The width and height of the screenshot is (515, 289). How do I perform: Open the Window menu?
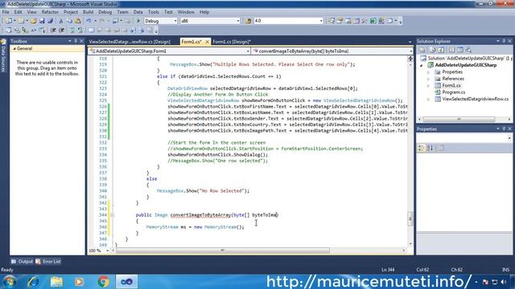(186, 12)
